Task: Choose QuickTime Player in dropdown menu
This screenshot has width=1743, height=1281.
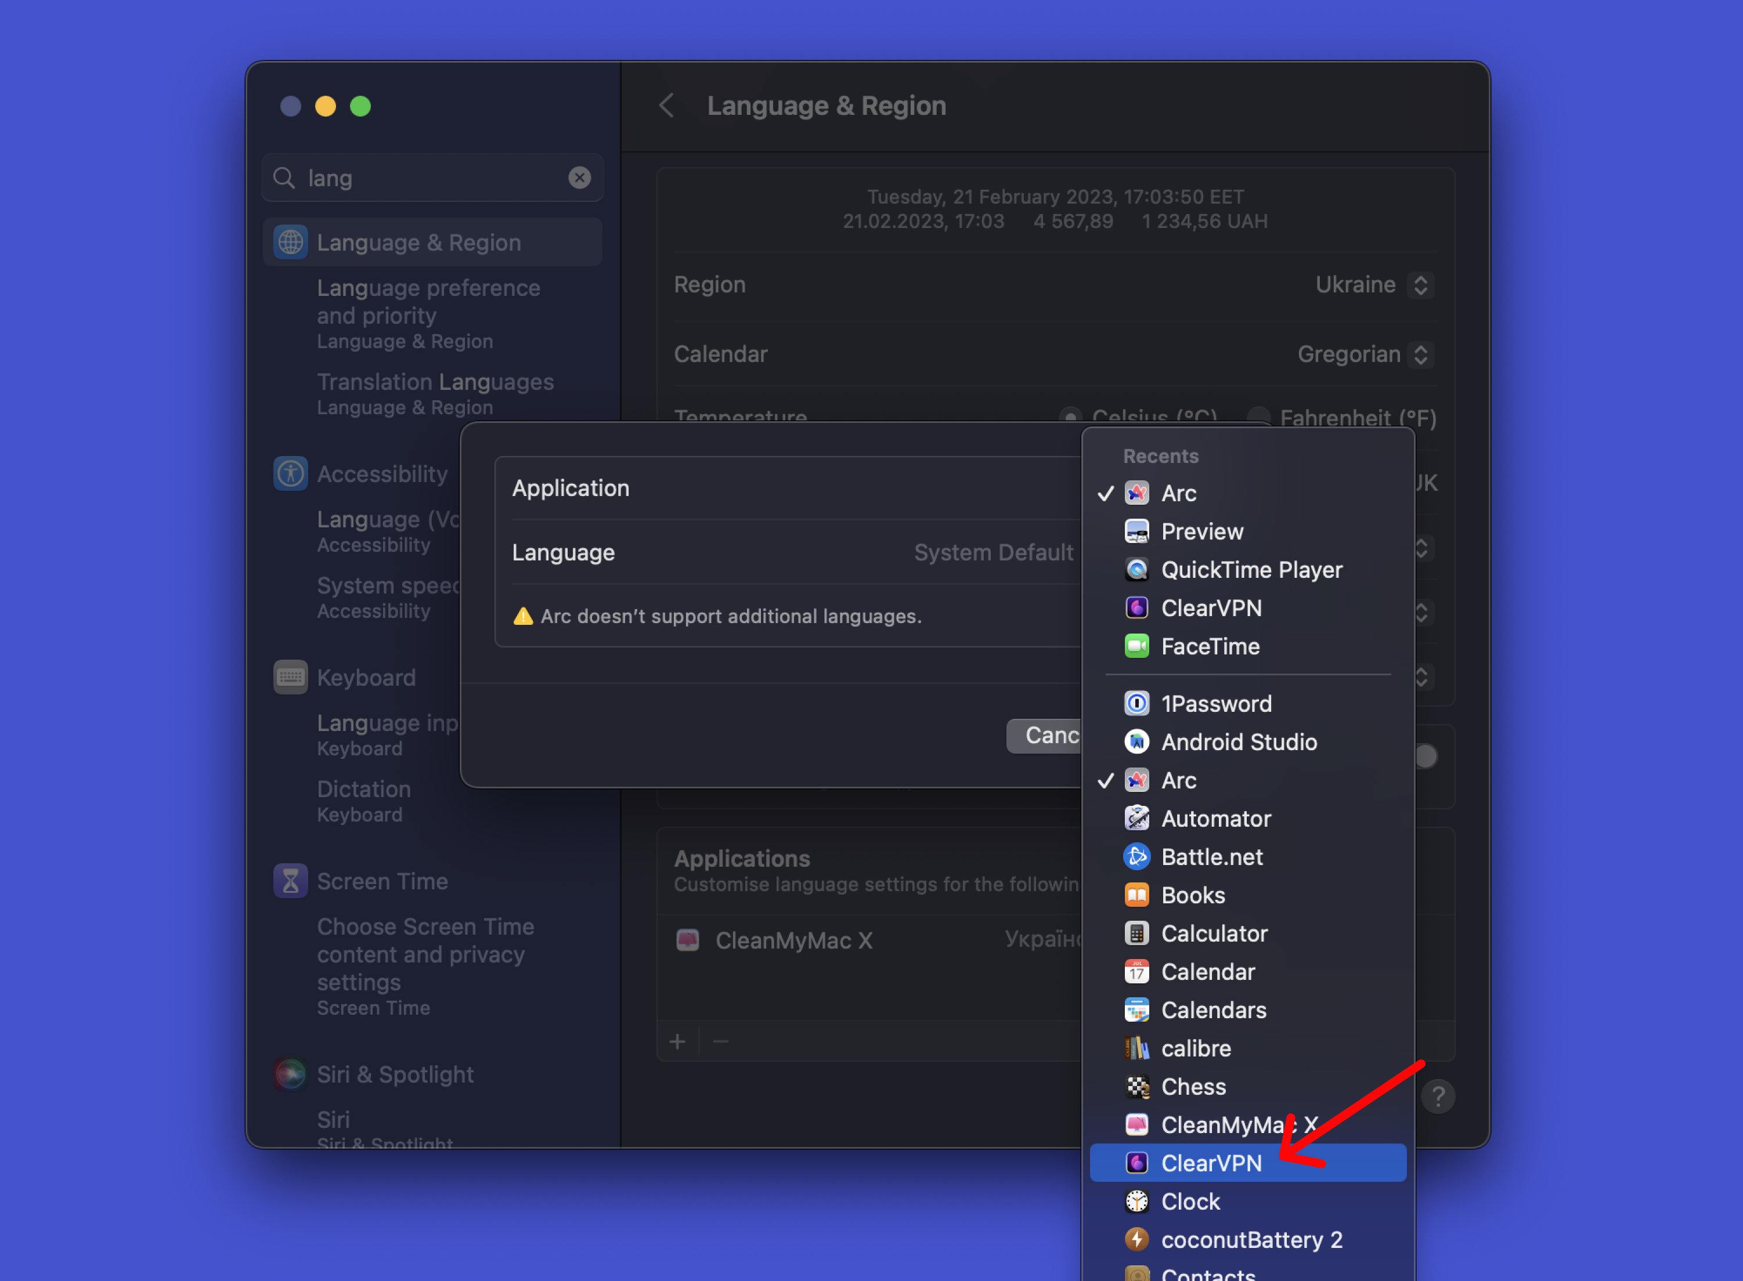Action: click(1247, 570)
